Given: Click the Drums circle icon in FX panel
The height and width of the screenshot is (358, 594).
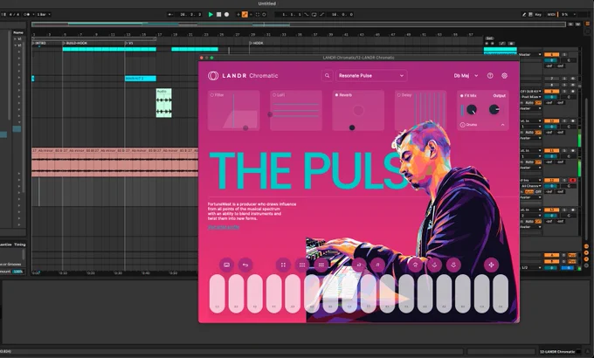Looking at the screenshot, I should point(463,125).
